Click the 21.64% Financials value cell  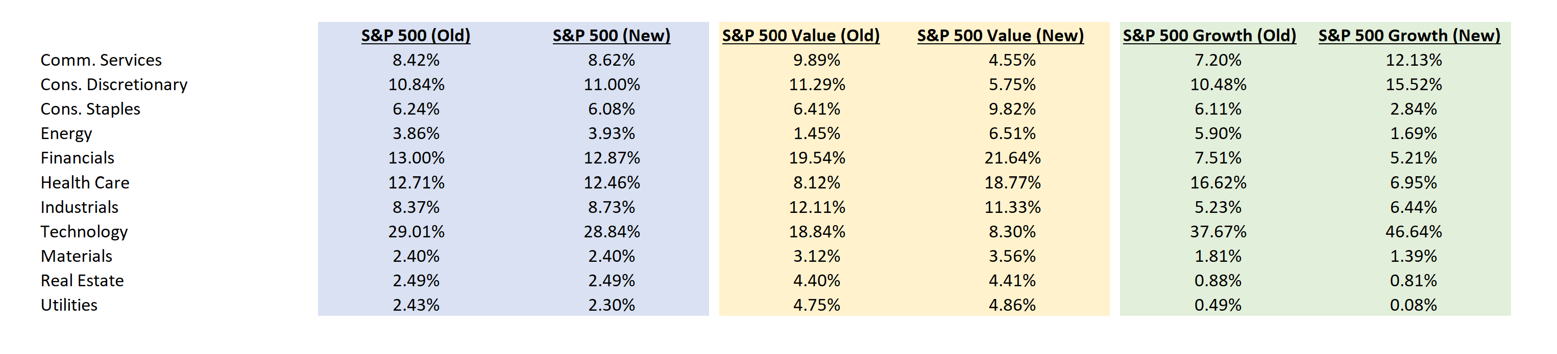point(1012,158)
